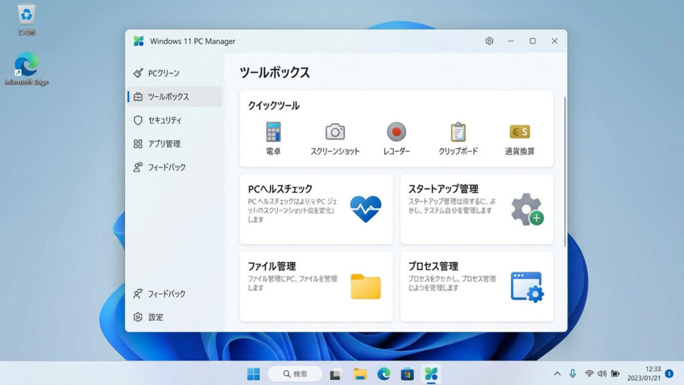Click the settings gear in title bar

[x=489, y=41]
